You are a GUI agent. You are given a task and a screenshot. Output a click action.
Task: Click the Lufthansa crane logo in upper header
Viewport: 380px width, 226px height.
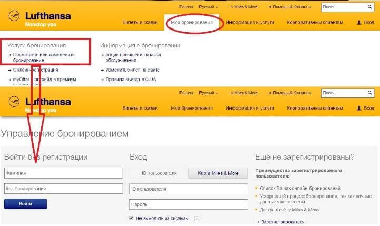coord(14,16)
